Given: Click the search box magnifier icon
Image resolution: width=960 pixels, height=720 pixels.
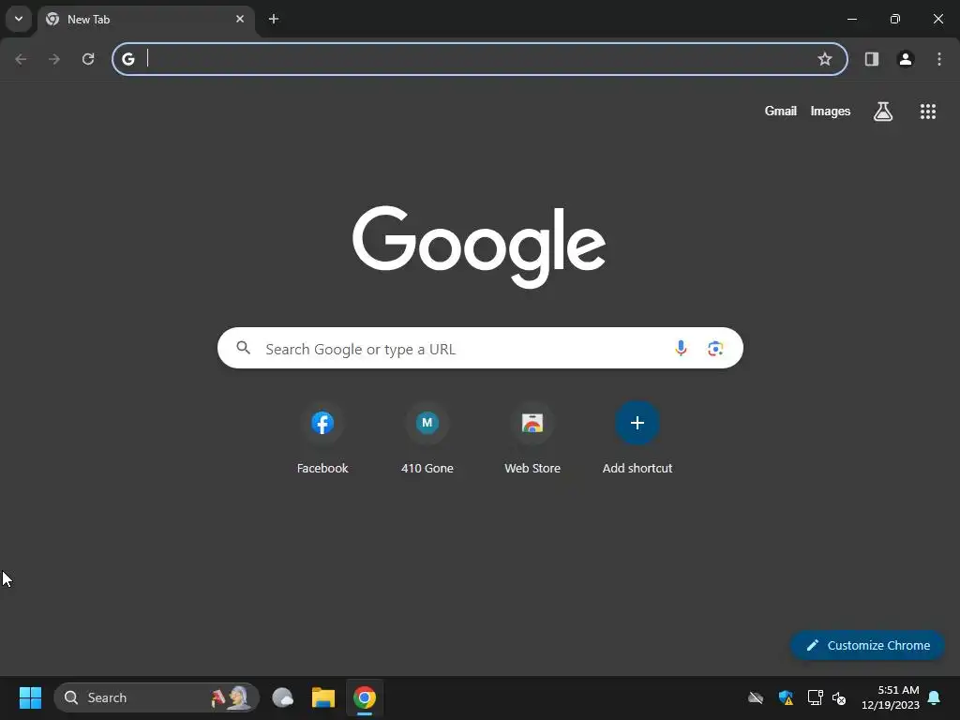Looking at the screenshot, I should tap(243, 348).
